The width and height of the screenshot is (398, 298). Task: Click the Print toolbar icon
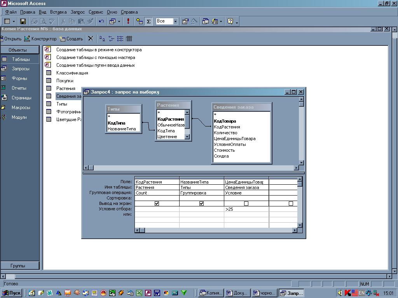tap(34, 21)
